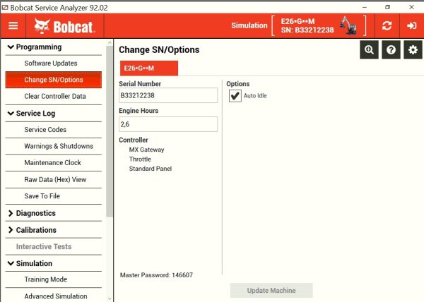Image resolution: width=424 pixels, height=302 pixels.
Task: Click the login arrow icon
Action: click(x=411, y=26)
